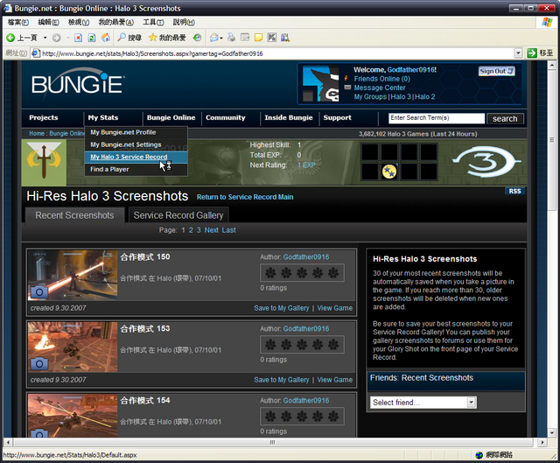Open the 檔案 (File) menu
Screen dimensions: 560x463
point(18,22)
